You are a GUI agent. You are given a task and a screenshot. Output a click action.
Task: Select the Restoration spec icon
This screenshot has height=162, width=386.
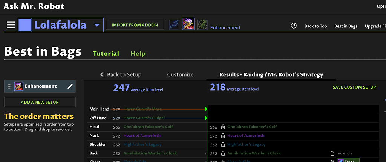202,25
